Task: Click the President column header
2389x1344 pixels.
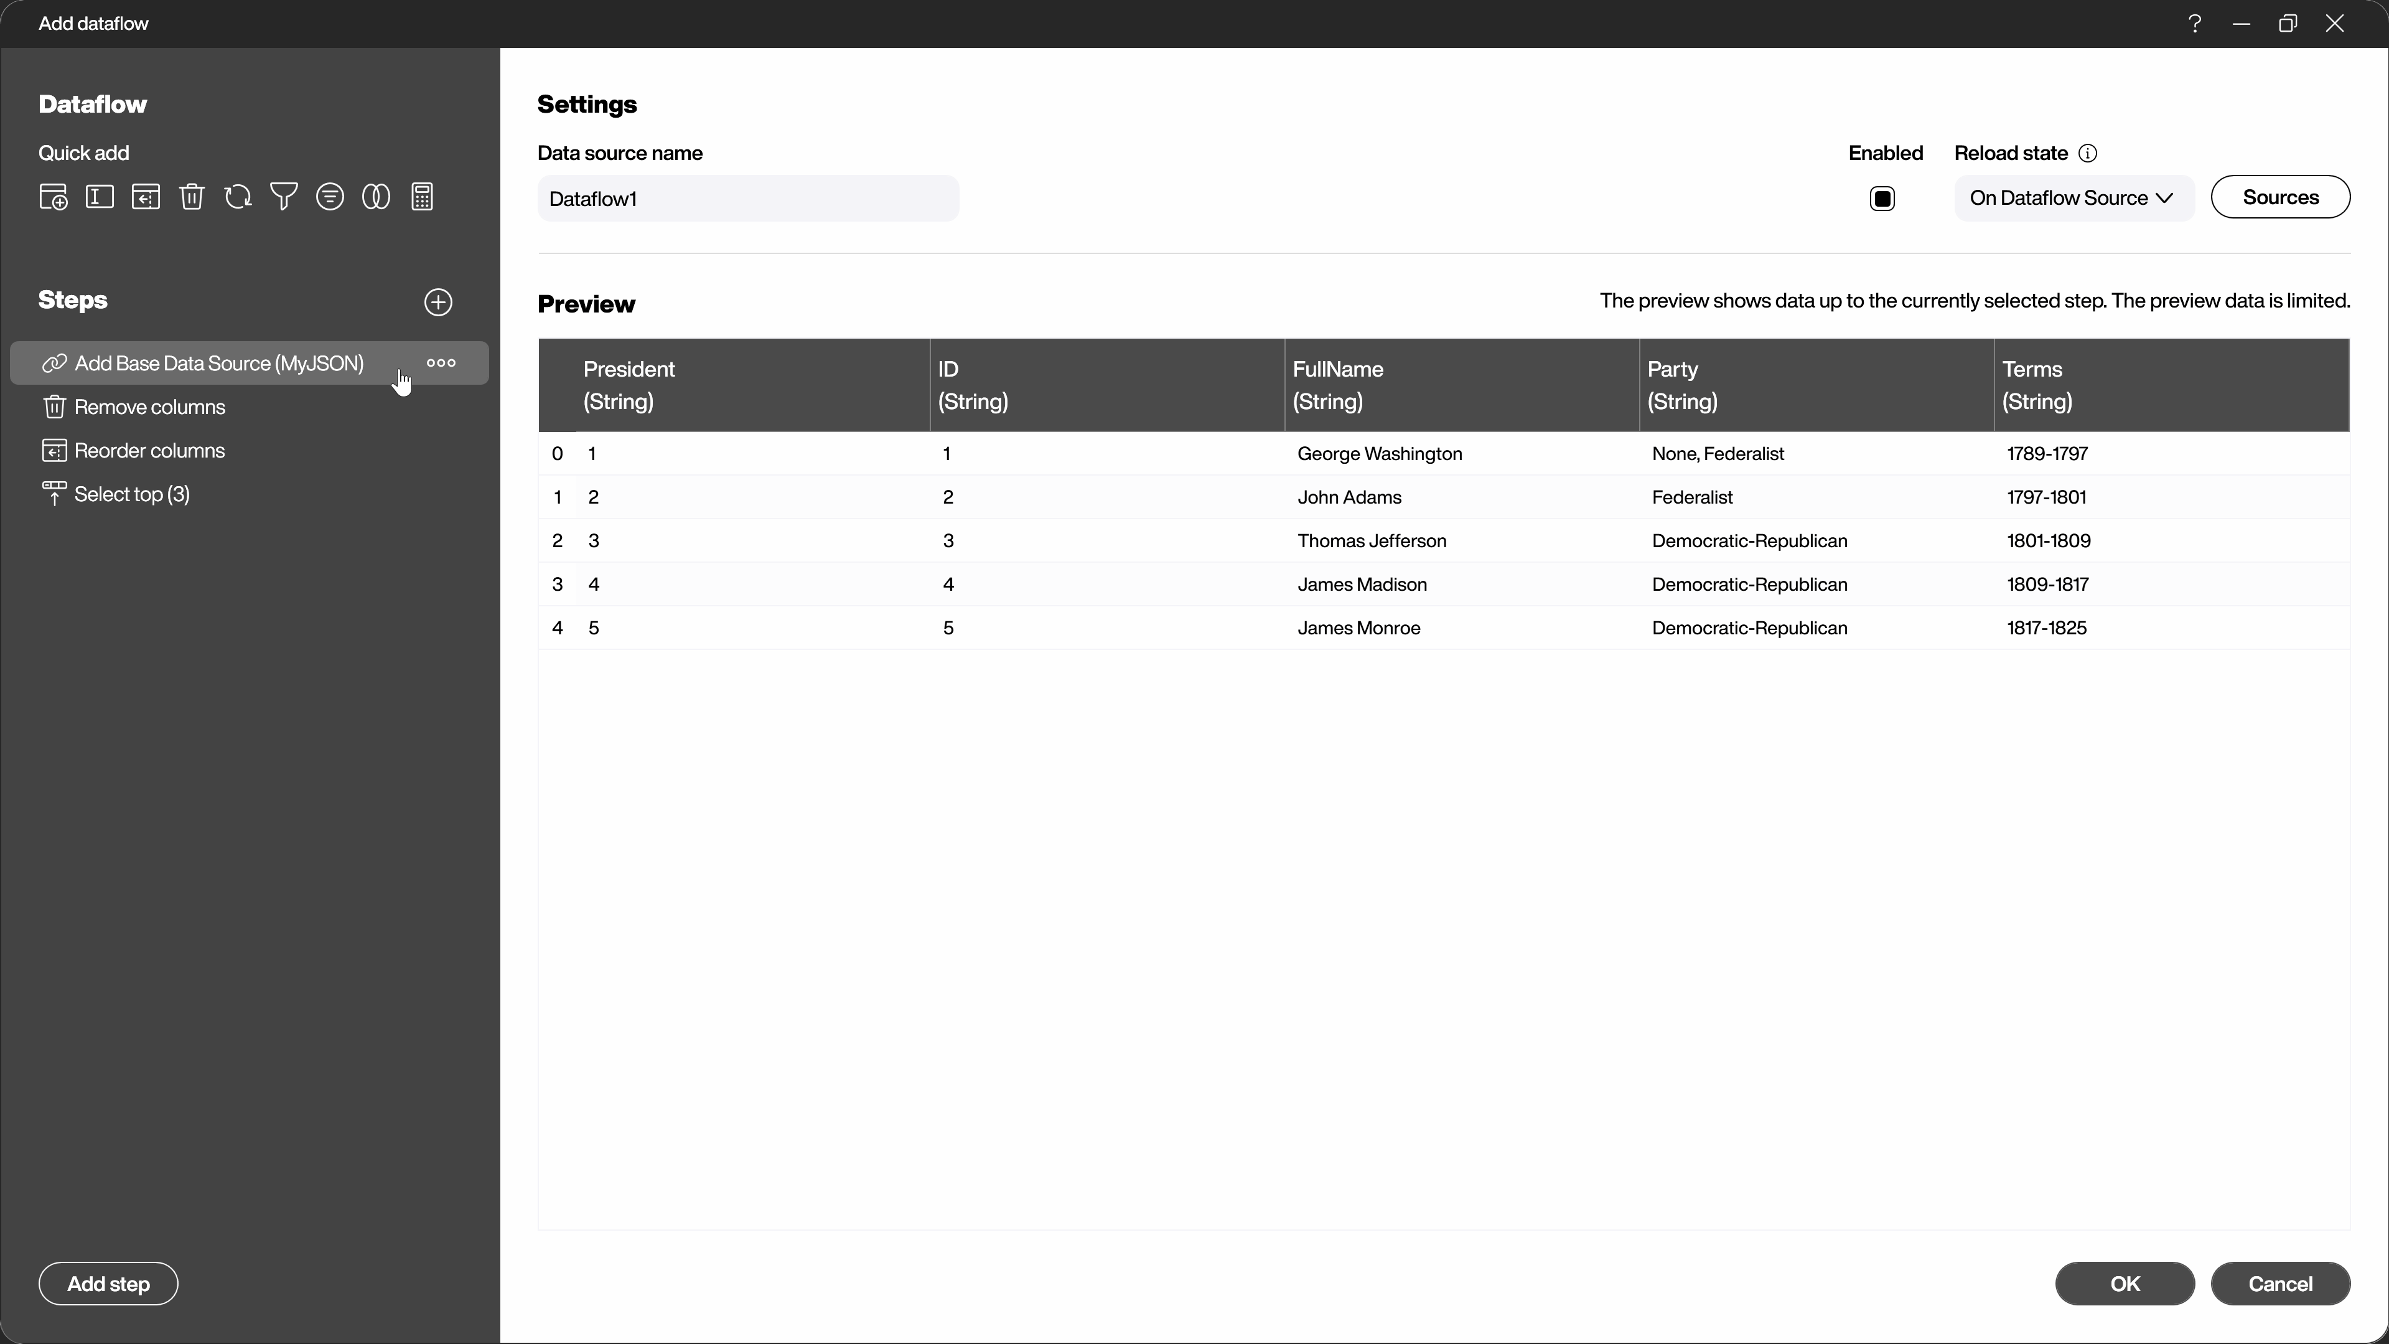Action: tap(752, 385)
